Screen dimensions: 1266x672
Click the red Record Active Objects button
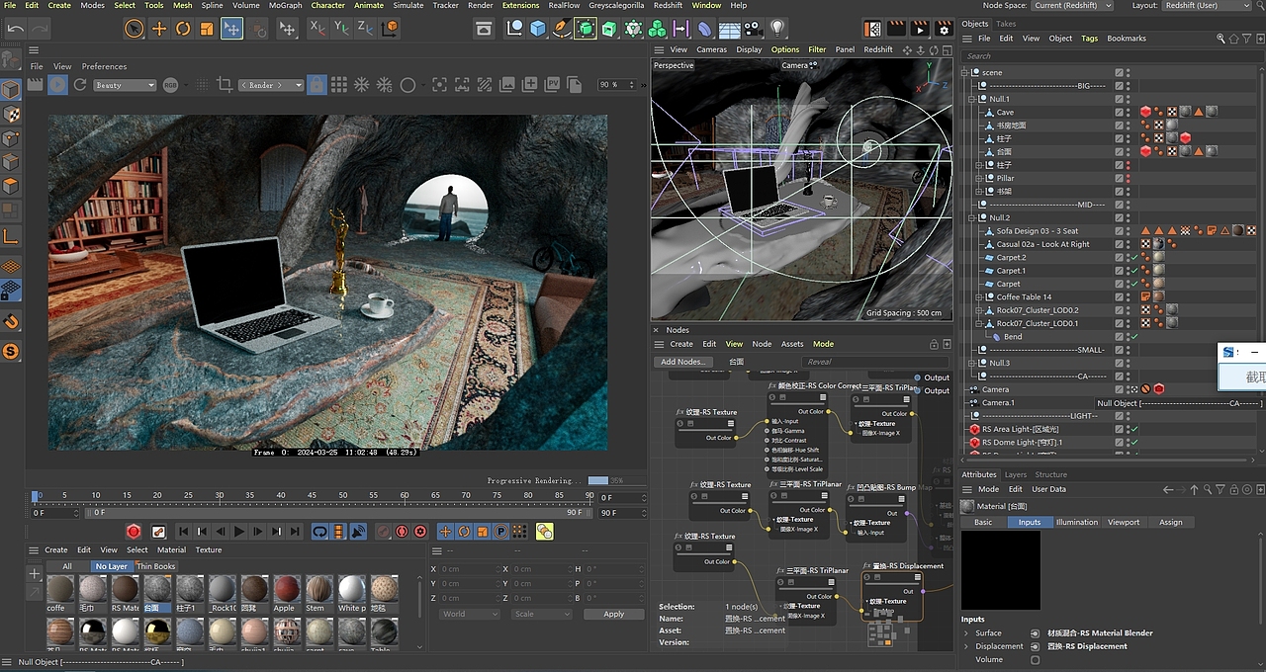(134, 532)
